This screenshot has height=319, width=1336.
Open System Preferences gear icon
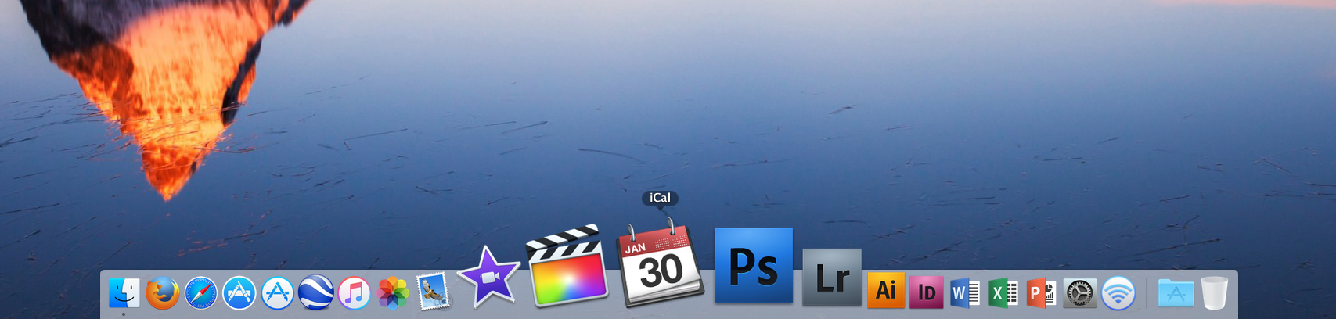coord(1080,293)
